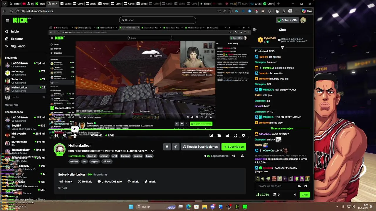
Task: Mute the stream volume icon
Action: 64,135
